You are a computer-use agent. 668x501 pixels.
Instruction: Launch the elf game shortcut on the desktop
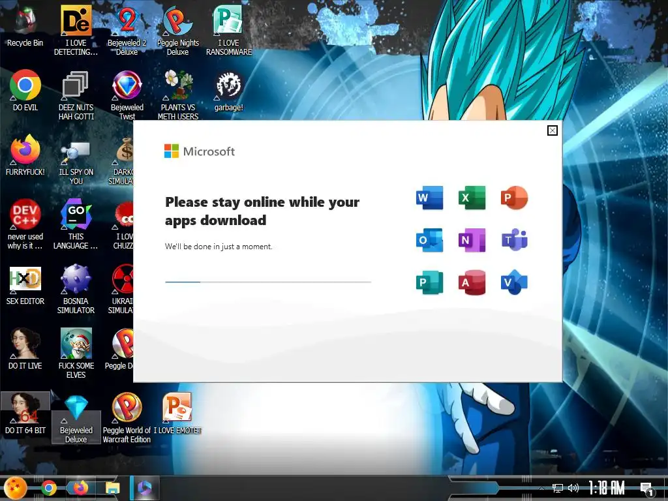point(76,353)
